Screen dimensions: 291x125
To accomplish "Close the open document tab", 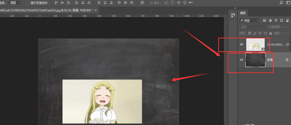I will pyautogui.click(x=95, y=10).
